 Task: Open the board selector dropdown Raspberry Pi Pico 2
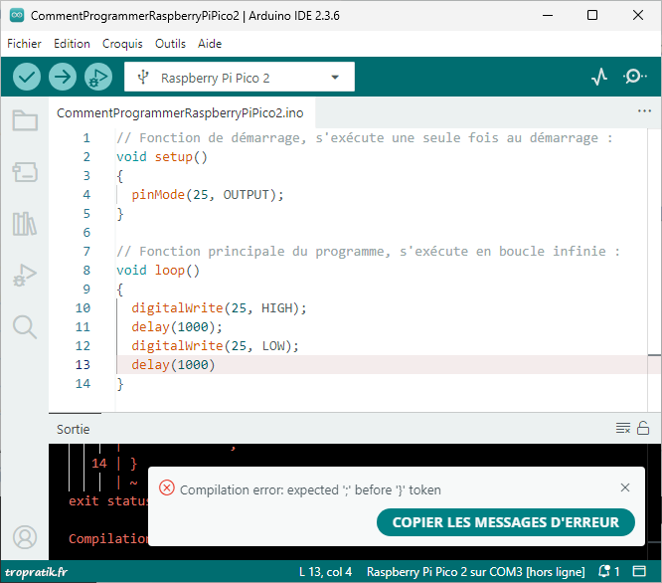(x=240, y=77)
